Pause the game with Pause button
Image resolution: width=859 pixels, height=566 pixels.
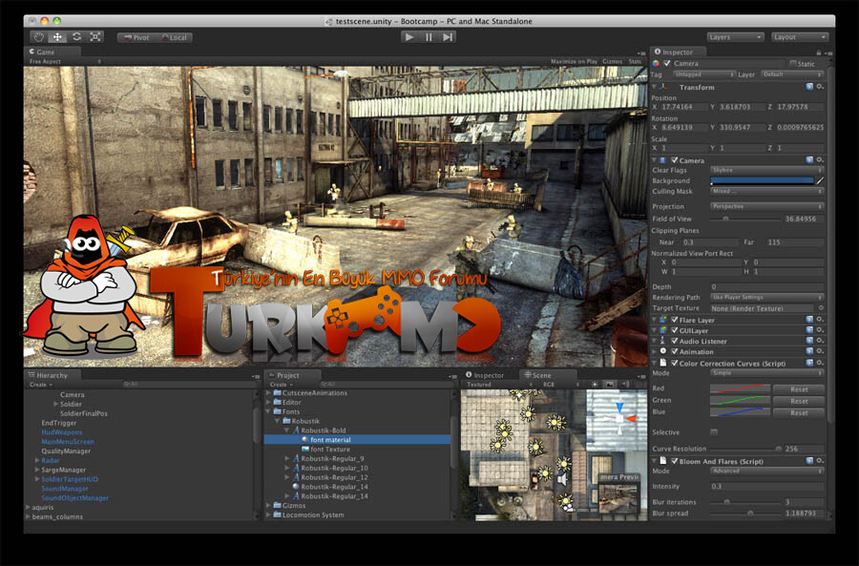click(x=429, y=37)
